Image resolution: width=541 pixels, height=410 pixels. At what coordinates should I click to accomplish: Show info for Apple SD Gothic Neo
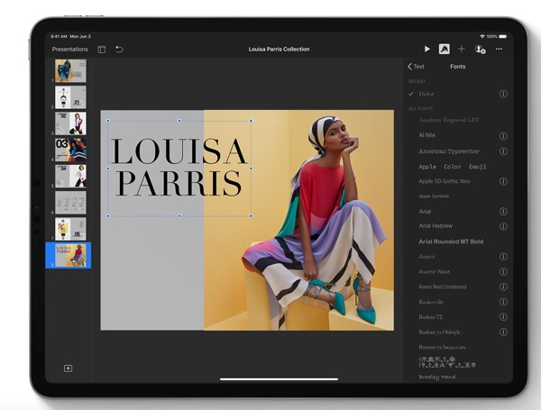coord(503,181)
